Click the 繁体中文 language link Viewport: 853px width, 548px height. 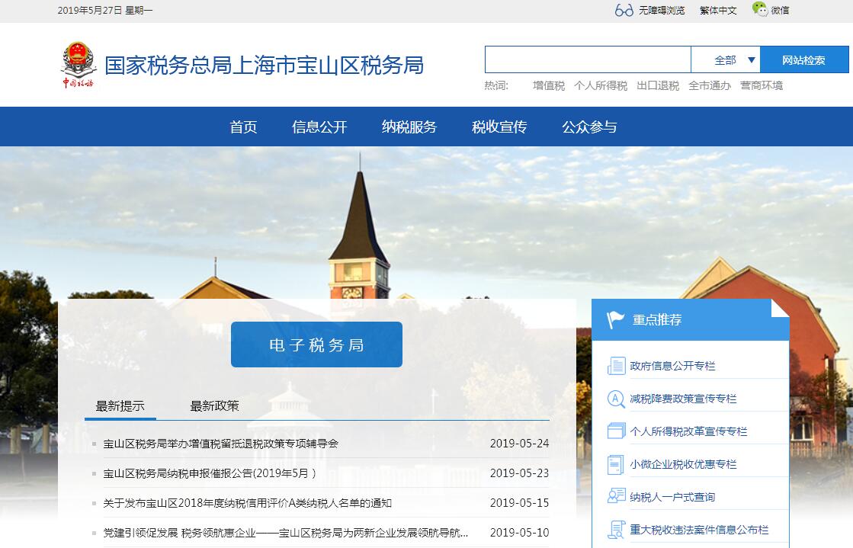tap(718, 10)
